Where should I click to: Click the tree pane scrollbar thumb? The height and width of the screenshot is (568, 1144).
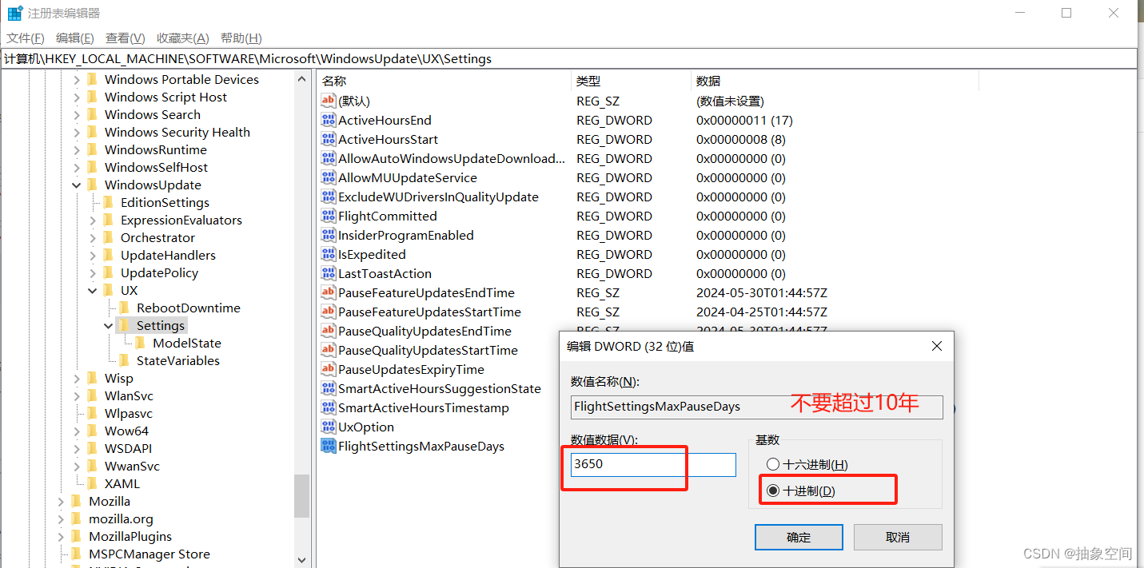pyautogui.click(x=301, y=496)
